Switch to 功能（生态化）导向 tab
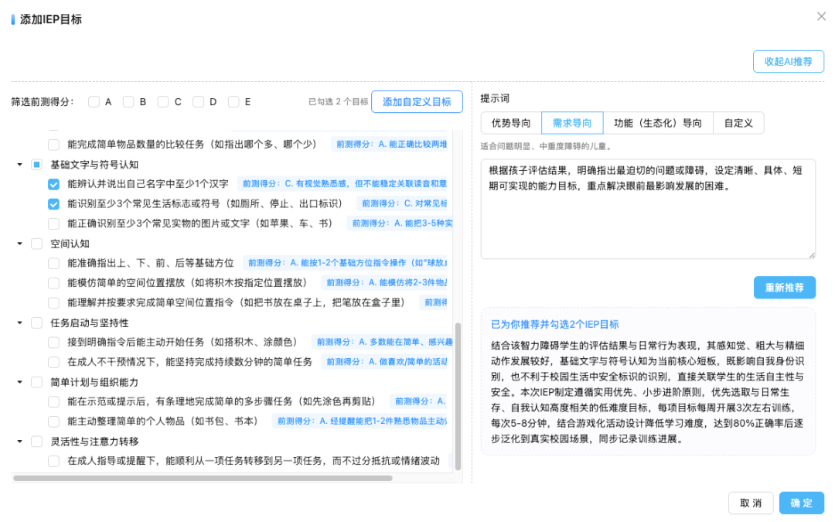This screenshot has width=835, height=522. [x=658, y=123]
